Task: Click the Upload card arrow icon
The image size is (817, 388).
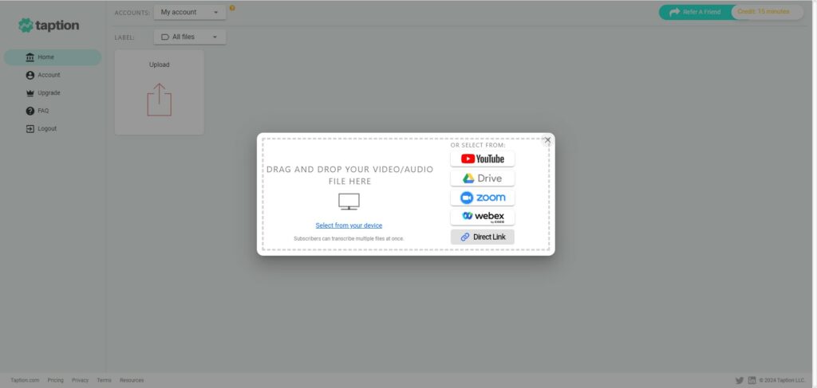Action: [x=159, y=100]
